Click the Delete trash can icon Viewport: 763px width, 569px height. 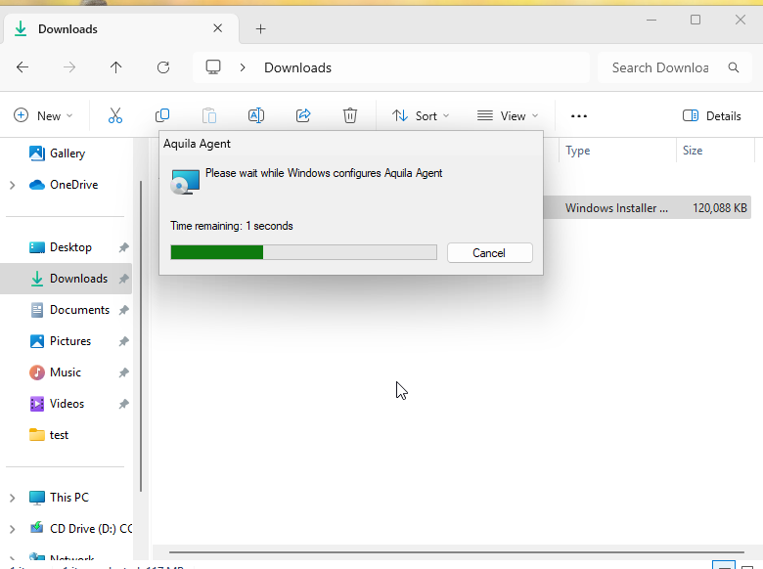[350, 115]
